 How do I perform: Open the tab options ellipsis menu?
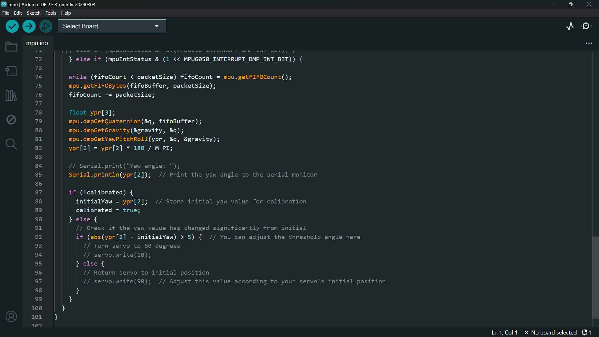click(589, 43)
